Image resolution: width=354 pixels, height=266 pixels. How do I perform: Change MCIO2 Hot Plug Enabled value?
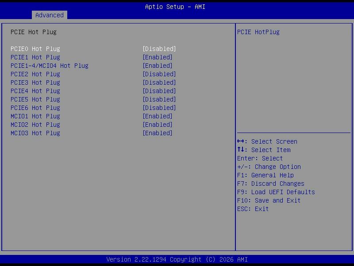158,125
